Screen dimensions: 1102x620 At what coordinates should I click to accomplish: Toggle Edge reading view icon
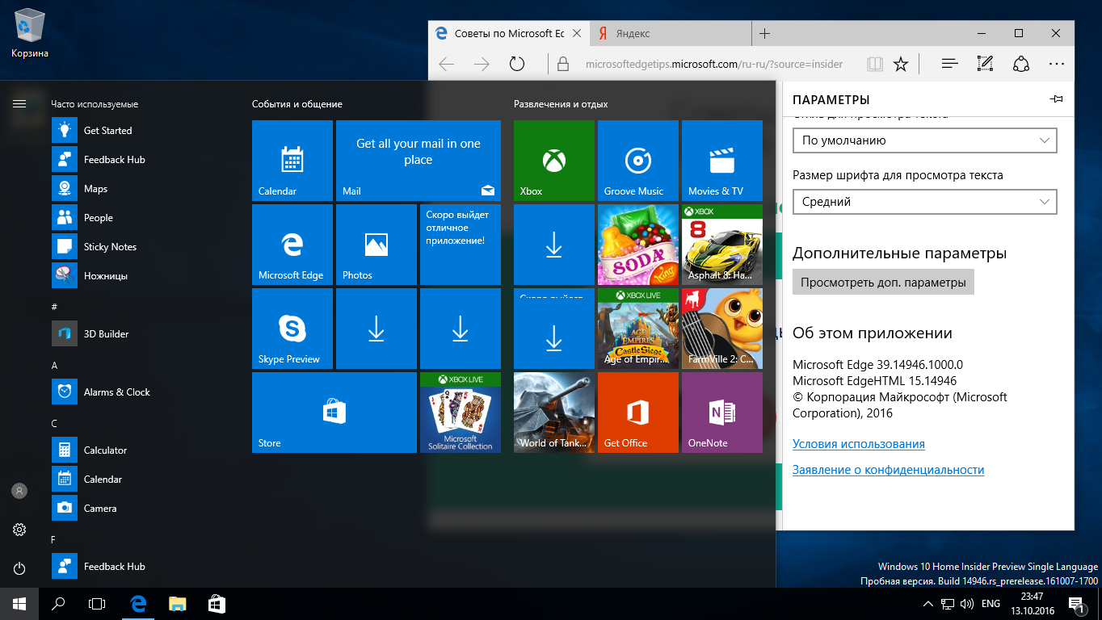(875, 64)
